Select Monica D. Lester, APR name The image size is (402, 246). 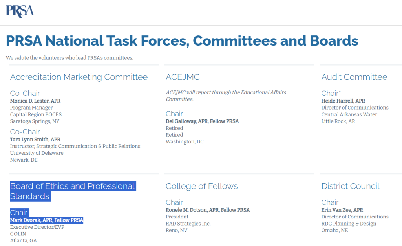pyautogui.click(x=35, y=101)
